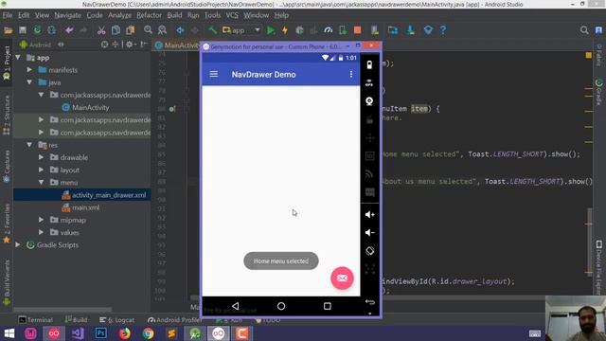Viewport: 606px width, 341px height.
Task: Open Firefox from the taskbar
Action: pyautogui.click(x=124, y=333)
